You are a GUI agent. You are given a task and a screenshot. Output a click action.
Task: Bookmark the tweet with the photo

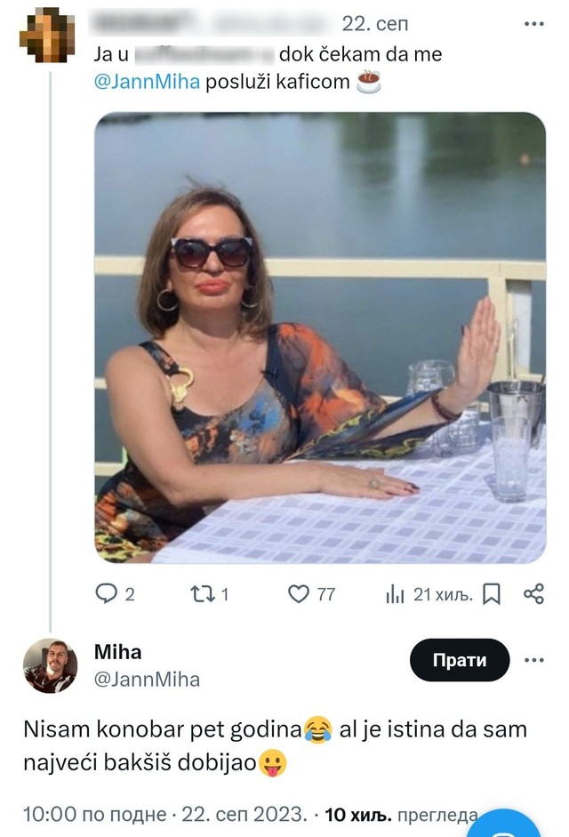(491, 594)
